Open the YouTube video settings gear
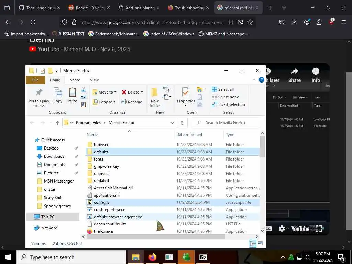 [x=282, y=229]
